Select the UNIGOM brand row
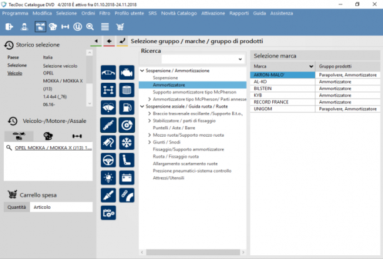Screen dimensions: 383x259 (x=315, y=109)
